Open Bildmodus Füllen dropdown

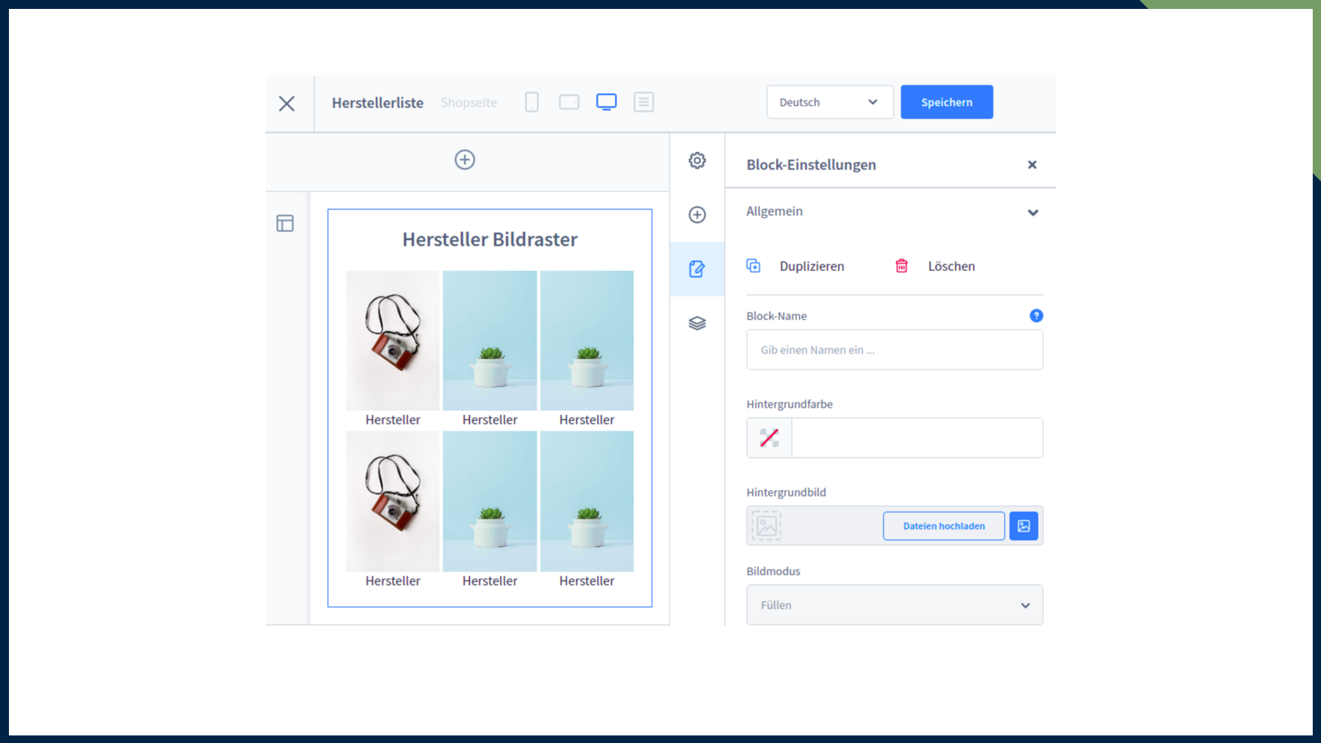(x=894, y=605)
